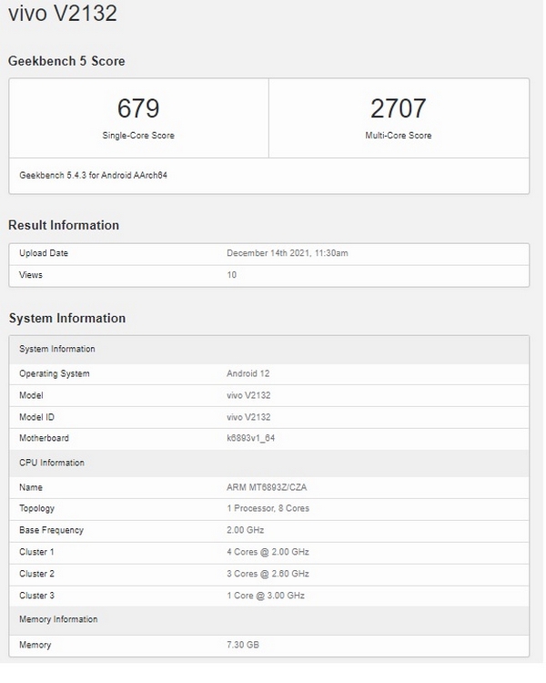Click the CPU name ARM MT6893Z/CZA
This screenshot has width=546, height=683.
pyautogui.click(x=267, y=487)
